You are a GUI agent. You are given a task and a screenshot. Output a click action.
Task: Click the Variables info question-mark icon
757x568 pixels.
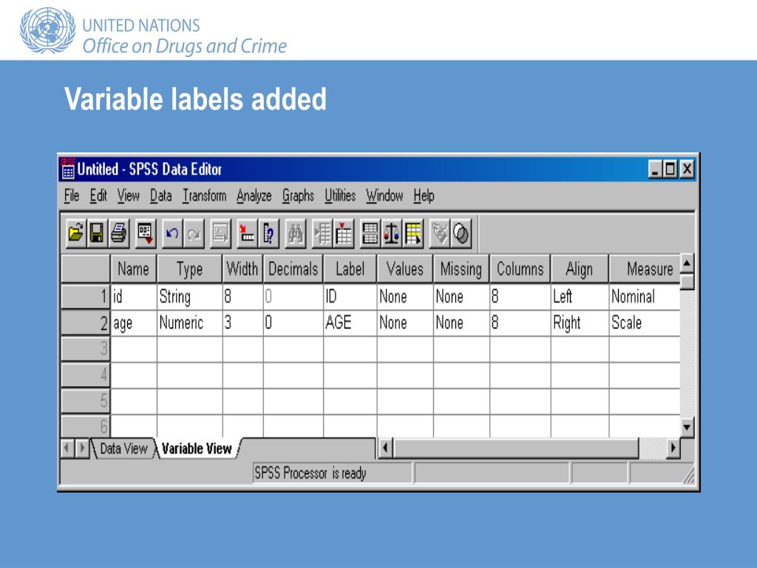(x=268, y=234)
